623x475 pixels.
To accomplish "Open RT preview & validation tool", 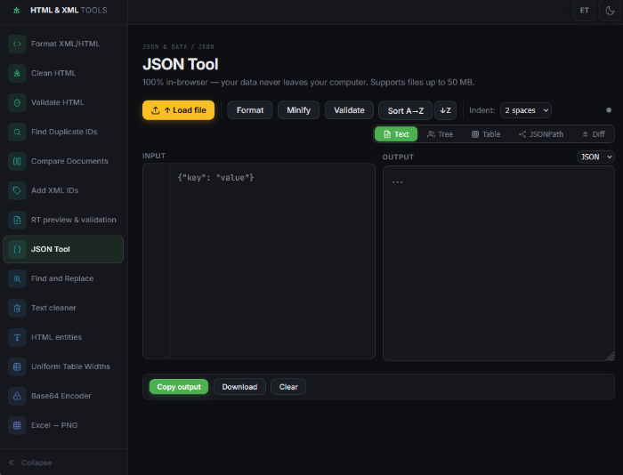I will tap(63, 220).
